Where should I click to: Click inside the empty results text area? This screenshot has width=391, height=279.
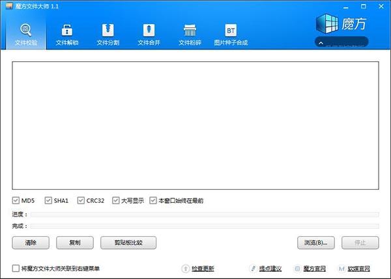point(195,126)
